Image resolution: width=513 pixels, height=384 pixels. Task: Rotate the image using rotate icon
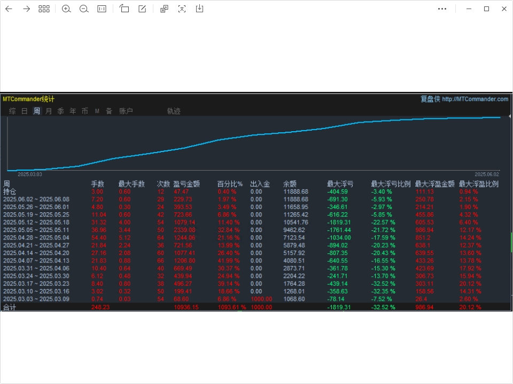(124, 9)
